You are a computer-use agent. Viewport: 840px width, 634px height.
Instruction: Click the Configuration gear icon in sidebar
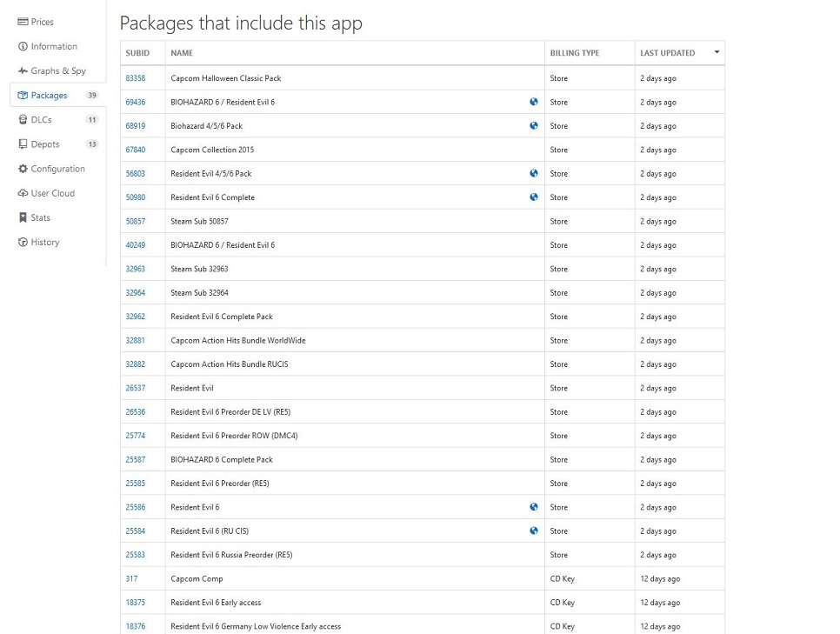pos(23,169)
